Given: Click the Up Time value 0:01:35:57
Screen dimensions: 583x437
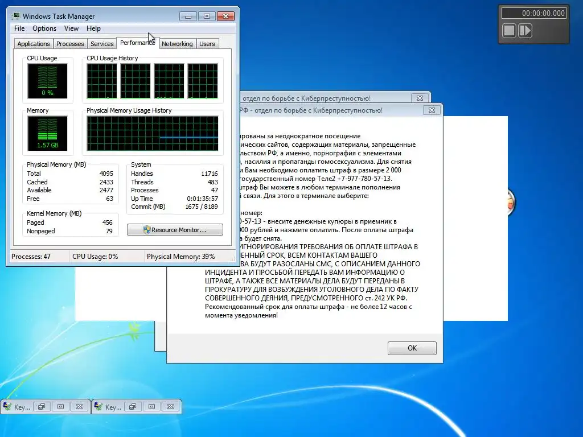Looking at the screenshot, I should [202, 199].
